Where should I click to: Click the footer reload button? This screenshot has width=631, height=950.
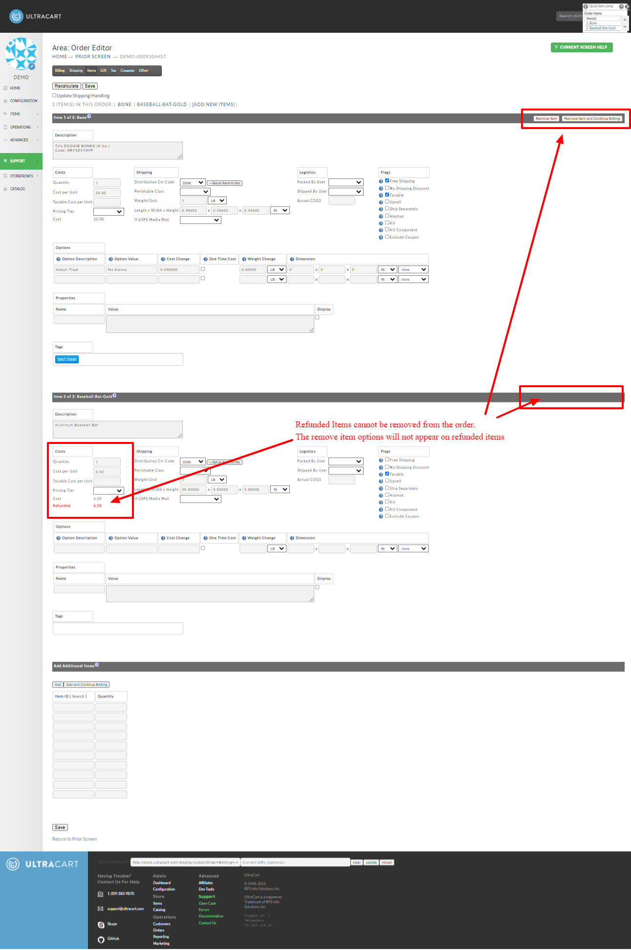point(387,862)
